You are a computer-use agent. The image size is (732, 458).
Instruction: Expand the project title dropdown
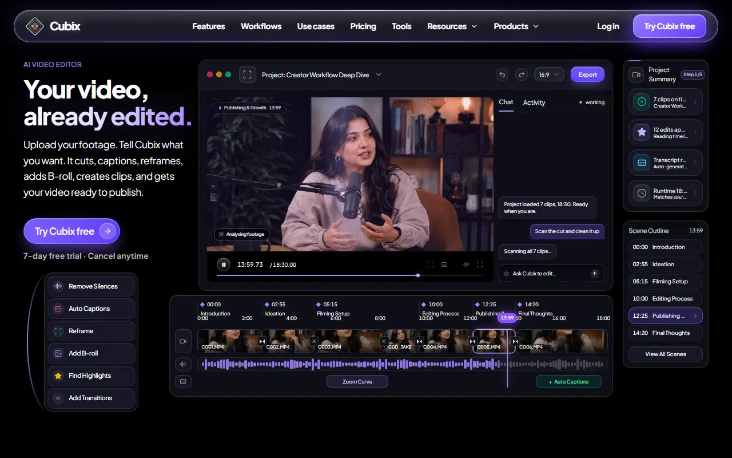point(378,74)
